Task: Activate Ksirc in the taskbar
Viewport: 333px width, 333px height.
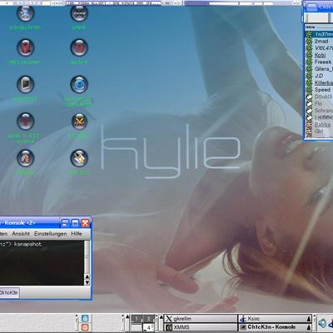Action: (x=275, y=319)
